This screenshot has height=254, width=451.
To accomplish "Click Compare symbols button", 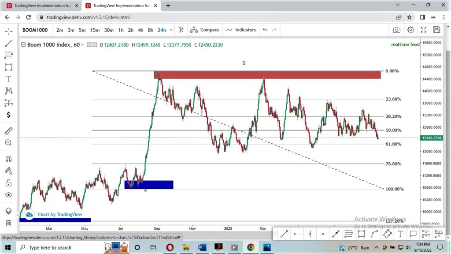I will (x=204, y=30).
